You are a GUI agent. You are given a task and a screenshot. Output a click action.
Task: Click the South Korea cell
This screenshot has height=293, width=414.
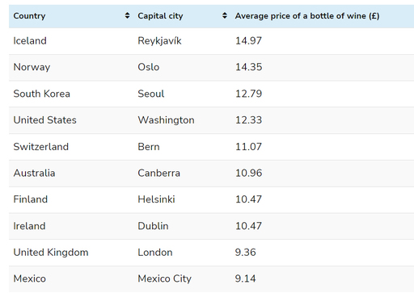pos(42,94)
